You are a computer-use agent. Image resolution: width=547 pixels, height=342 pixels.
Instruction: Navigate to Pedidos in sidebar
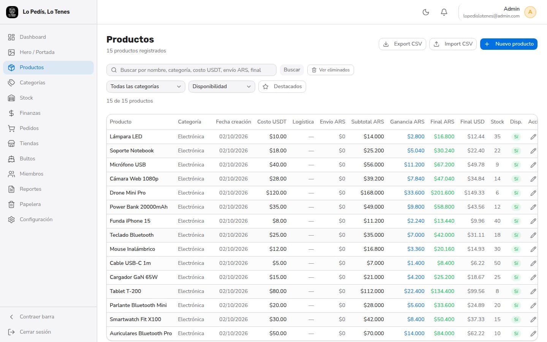(x=49, y=128)
